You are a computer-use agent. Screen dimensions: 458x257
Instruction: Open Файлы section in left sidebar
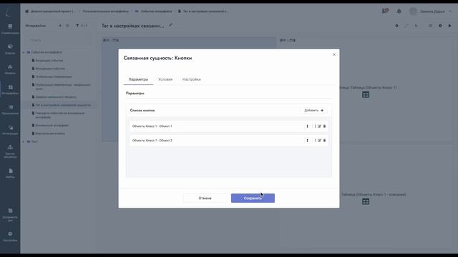pyautogui.click(x=10, y=173)
